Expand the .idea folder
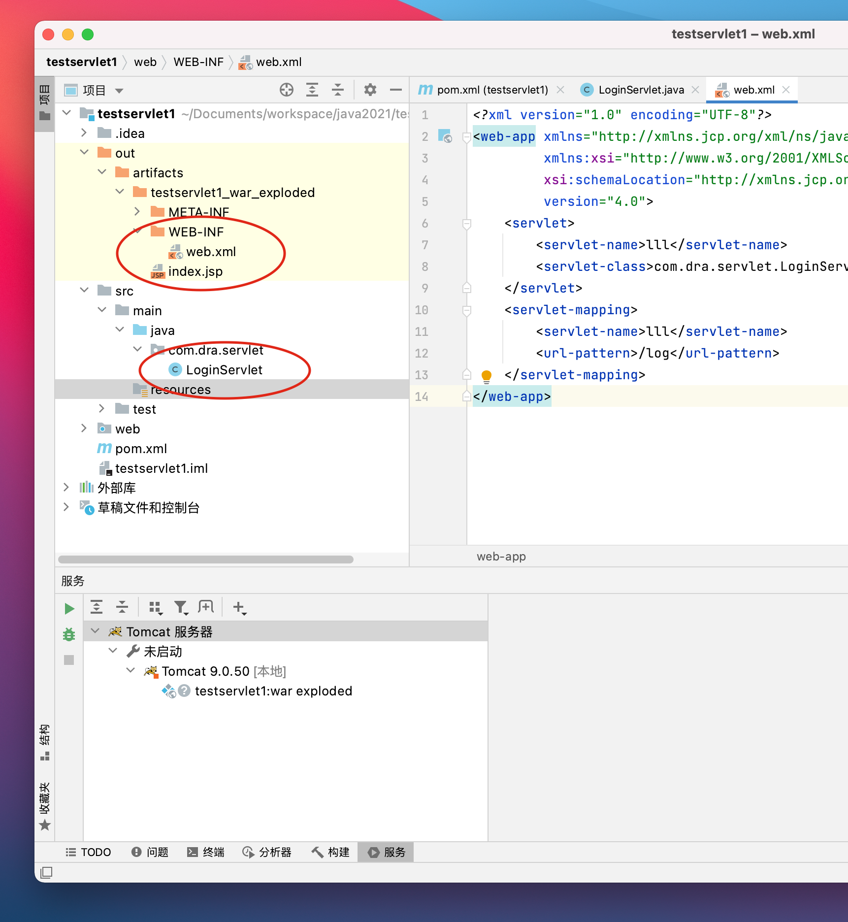Viewport: 848px width, 922px height. pos(84,133)
